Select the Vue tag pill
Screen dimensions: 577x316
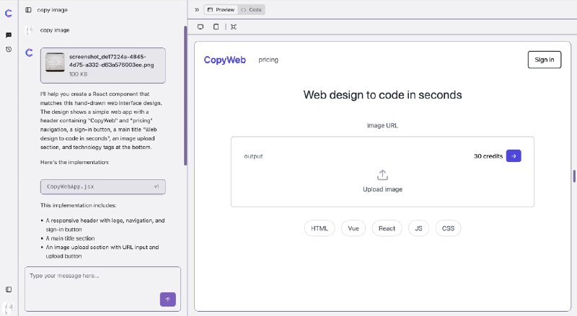pos(353,229)
